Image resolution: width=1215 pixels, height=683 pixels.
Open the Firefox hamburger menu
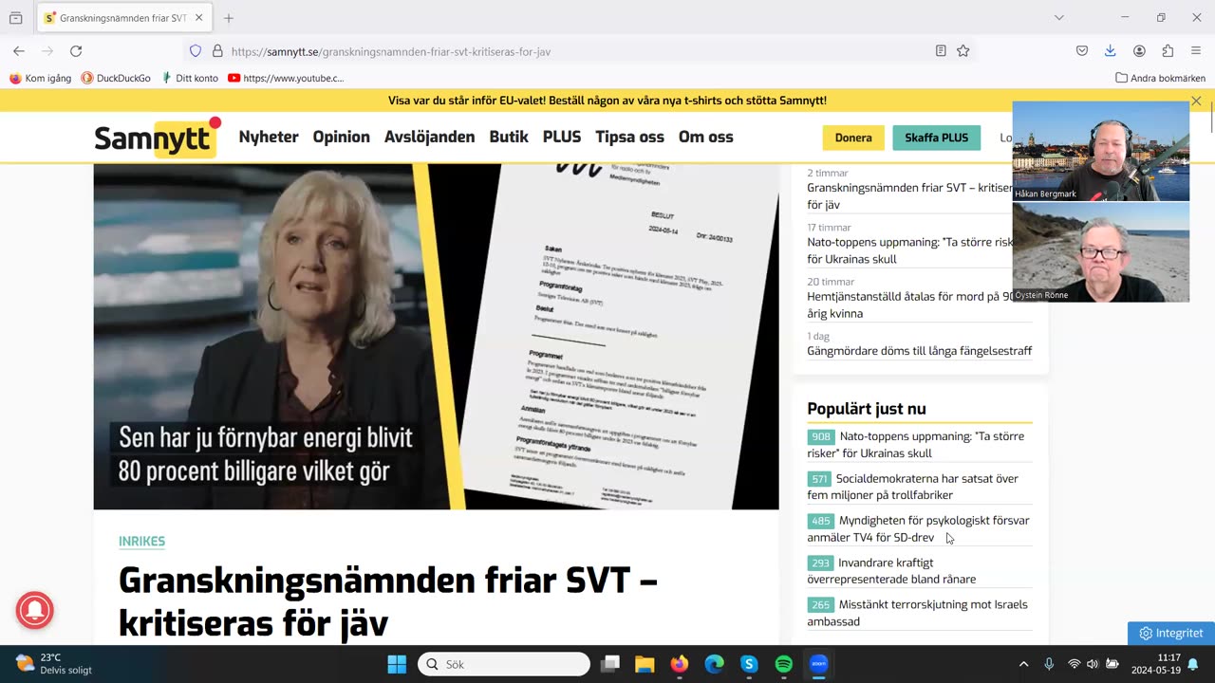tap(1196, 51)
